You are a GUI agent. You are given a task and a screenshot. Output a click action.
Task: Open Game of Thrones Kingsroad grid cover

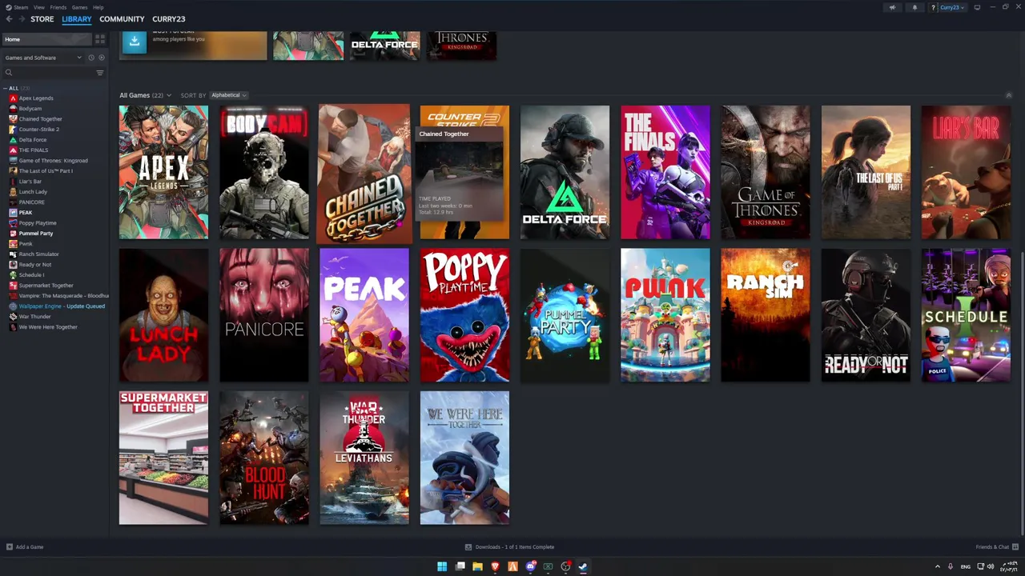pyautogui.click(x=765, y=172)
